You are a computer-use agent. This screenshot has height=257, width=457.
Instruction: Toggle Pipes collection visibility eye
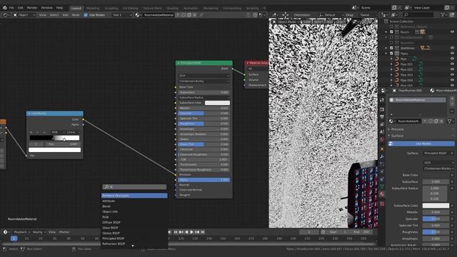pyautogui.click(x=452, y=54)
